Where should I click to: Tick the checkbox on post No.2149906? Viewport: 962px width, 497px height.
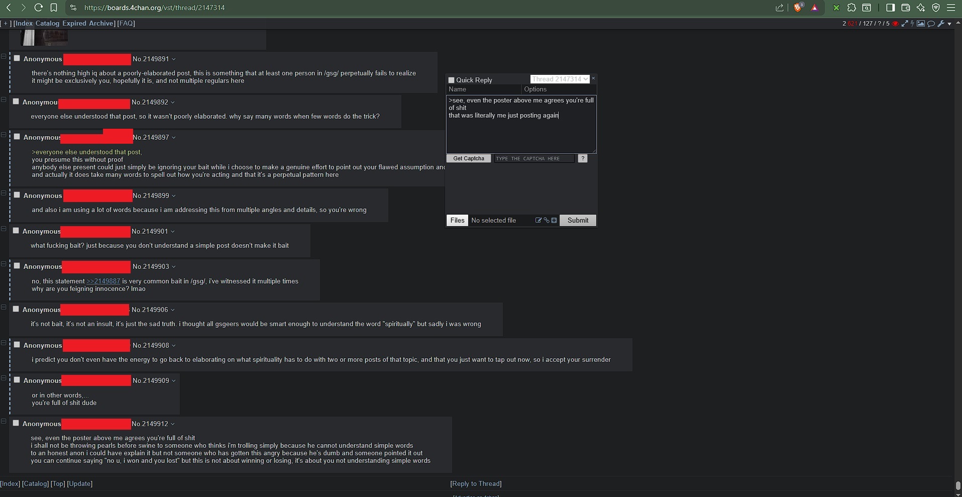tap(16, 309)
